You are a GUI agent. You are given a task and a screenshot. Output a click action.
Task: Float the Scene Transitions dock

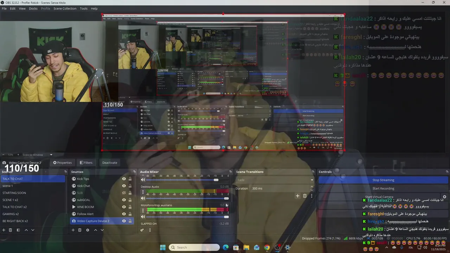pos(313,172)
